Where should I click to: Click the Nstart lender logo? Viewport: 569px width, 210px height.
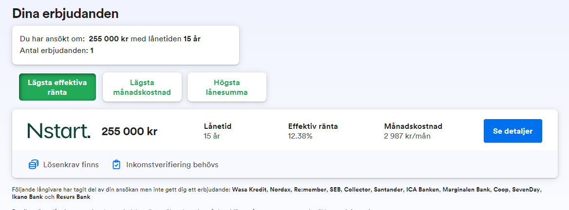(x=59, y=131)
